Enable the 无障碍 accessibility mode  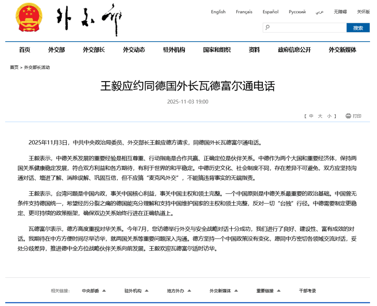[x=340, y=12]
